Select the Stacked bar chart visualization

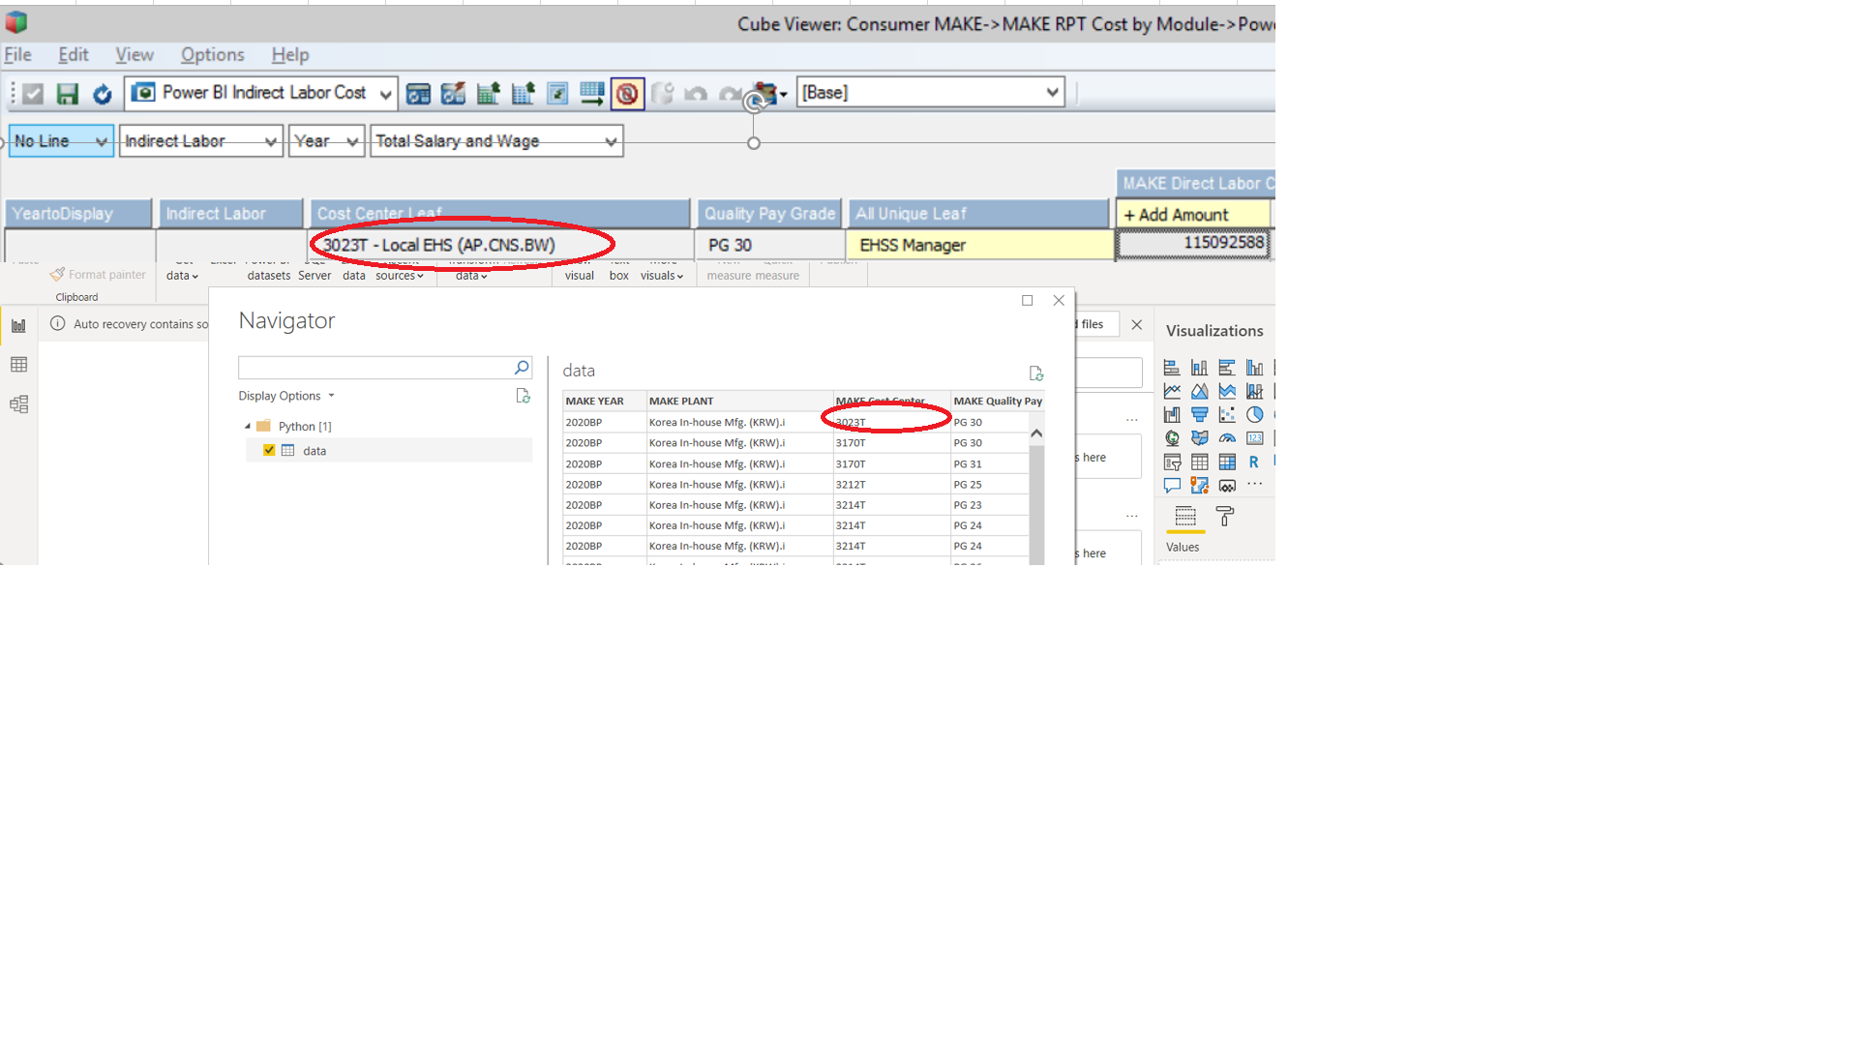pos(1172,368)
